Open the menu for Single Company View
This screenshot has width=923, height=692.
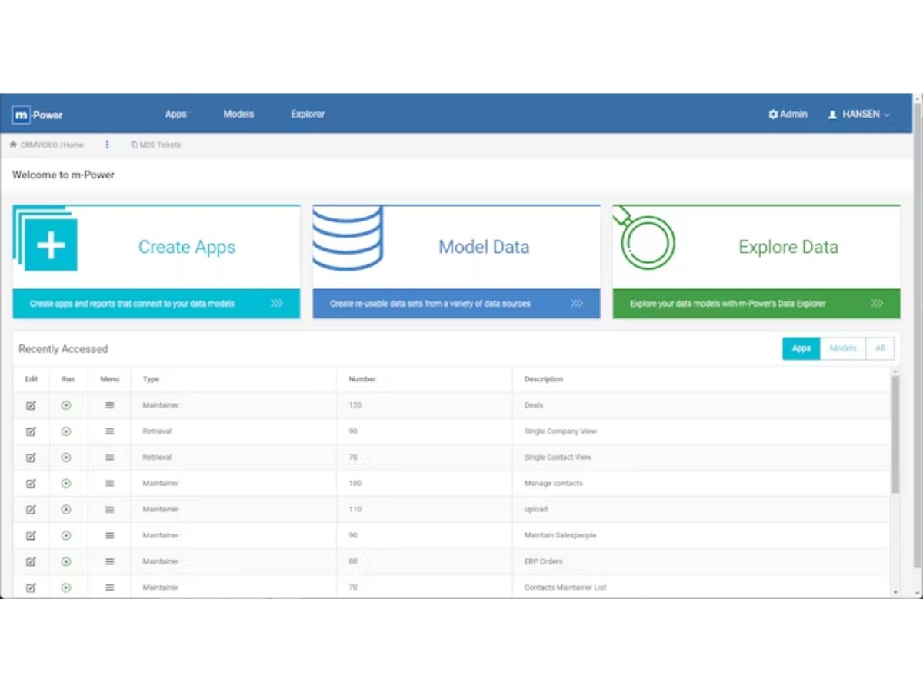(x=110, y=431)
